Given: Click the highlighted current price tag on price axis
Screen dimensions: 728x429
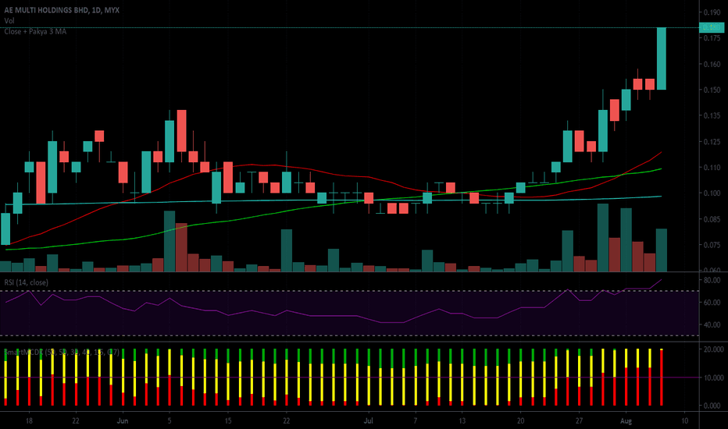Looking at the screenshot, I should pos(712,28).
